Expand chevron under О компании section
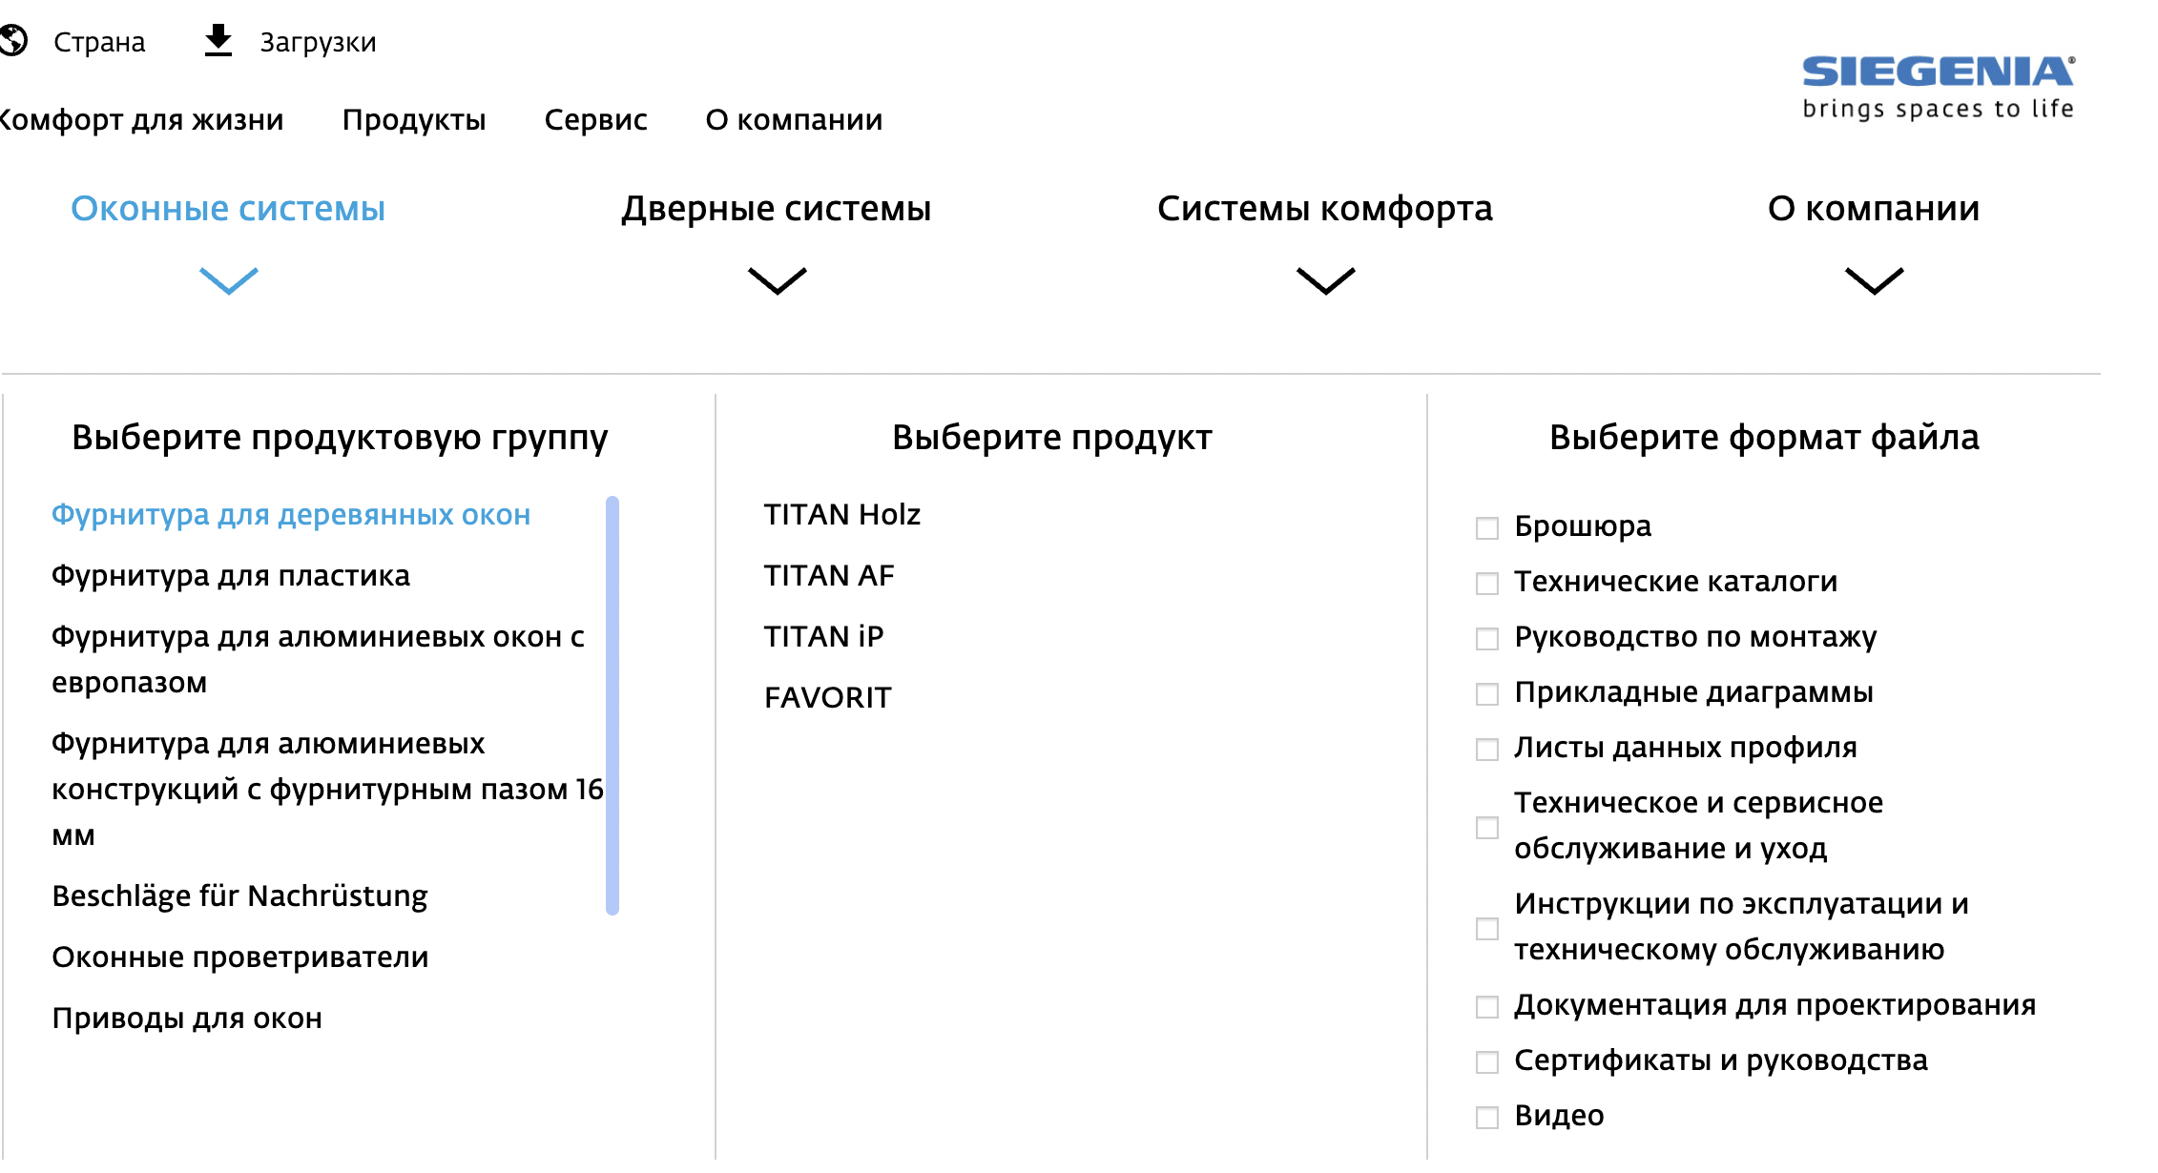Image resolution: width=2158 pixels, height=1173 pixels. [1875, 280]
